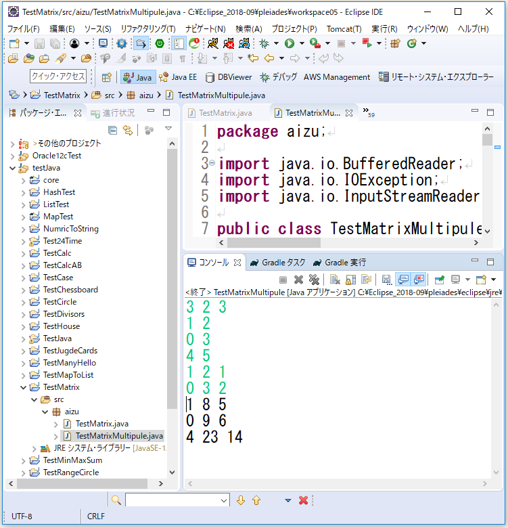Viewport: 508px width, 528px height.
Task: Expand the Oracle12cTest project node
Action: click(x=12, y=156)
